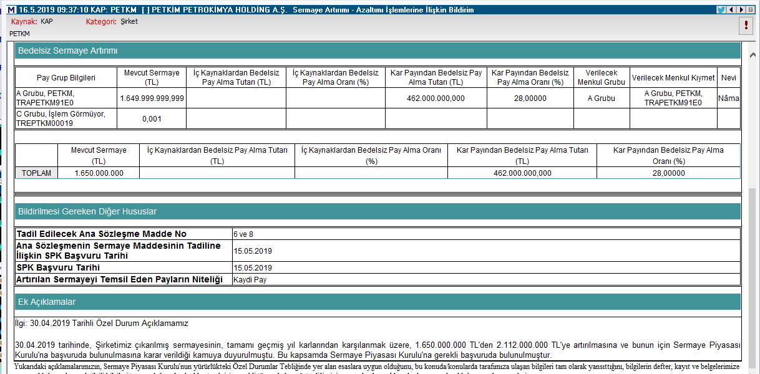Viewport: 760px width, 374px height.
Task: Click the Pay Grup Bilgileri column header
Action: (x=66, y=77)
